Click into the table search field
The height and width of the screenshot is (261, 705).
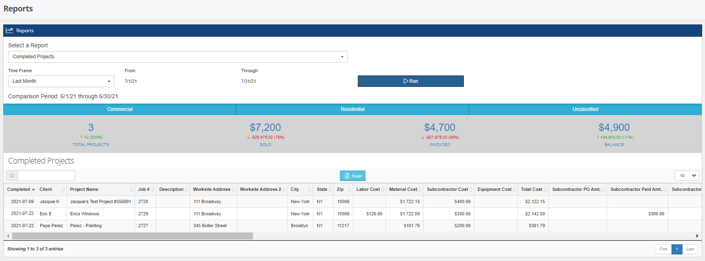pyautogui.click(x=46, y=176)
